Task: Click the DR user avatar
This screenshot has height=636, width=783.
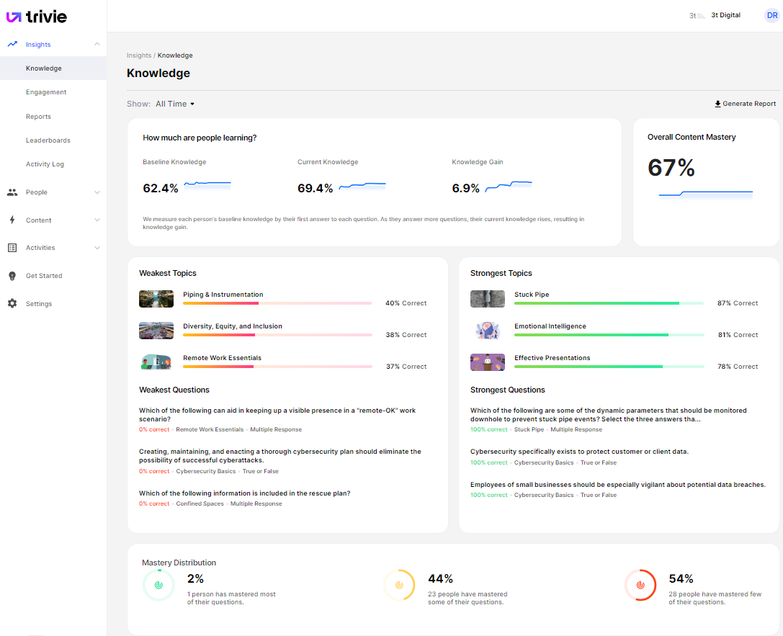Action: [771, 15]
